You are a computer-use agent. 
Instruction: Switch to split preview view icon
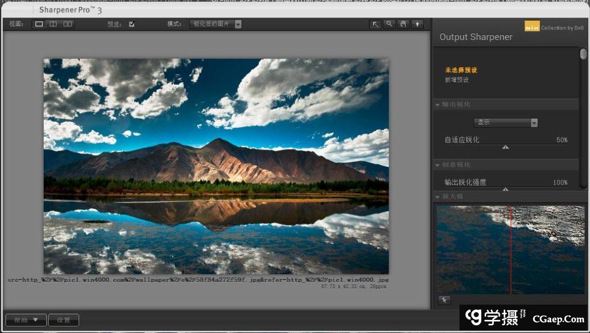pos(53,24)
